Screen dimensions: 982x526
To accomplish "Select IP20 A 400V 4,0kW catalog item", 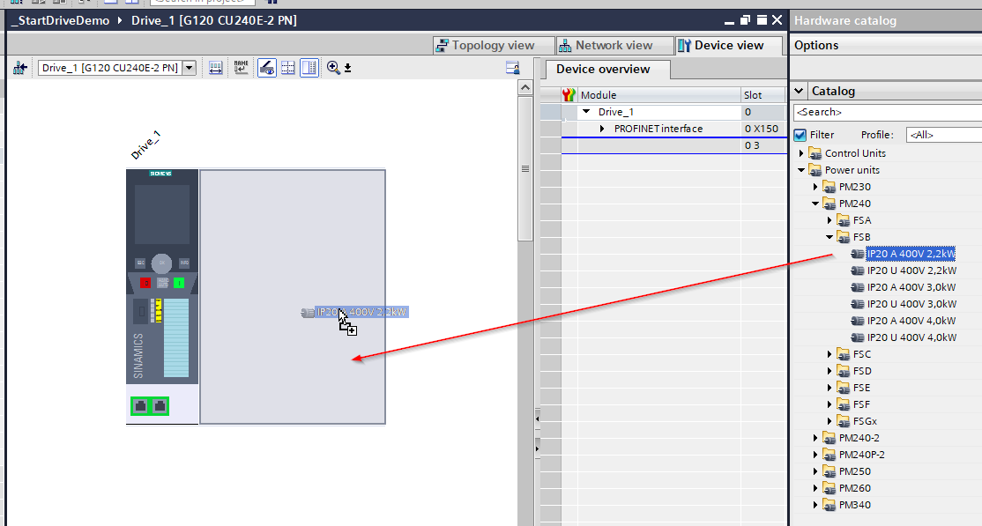I will point(911,321).
